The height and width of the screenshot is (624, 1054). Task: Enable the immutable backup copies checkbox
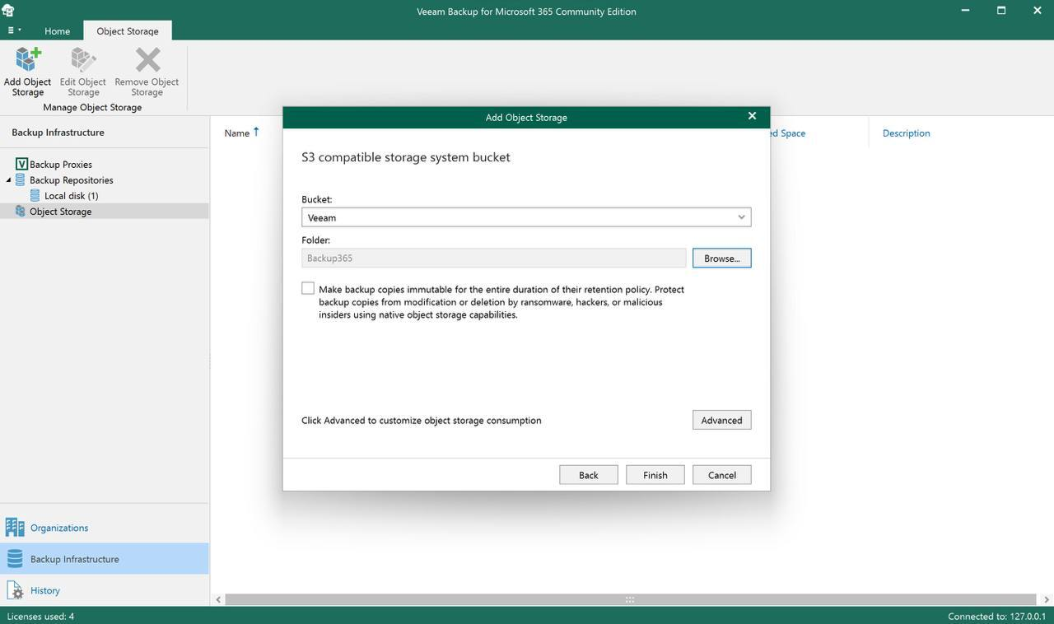(308, 288)
